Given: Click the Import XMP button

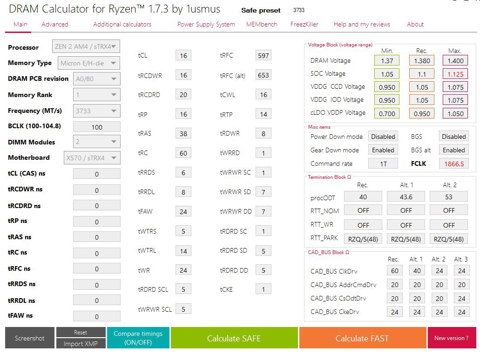Looking at the screenshot, I should click(x=81, y=344).
